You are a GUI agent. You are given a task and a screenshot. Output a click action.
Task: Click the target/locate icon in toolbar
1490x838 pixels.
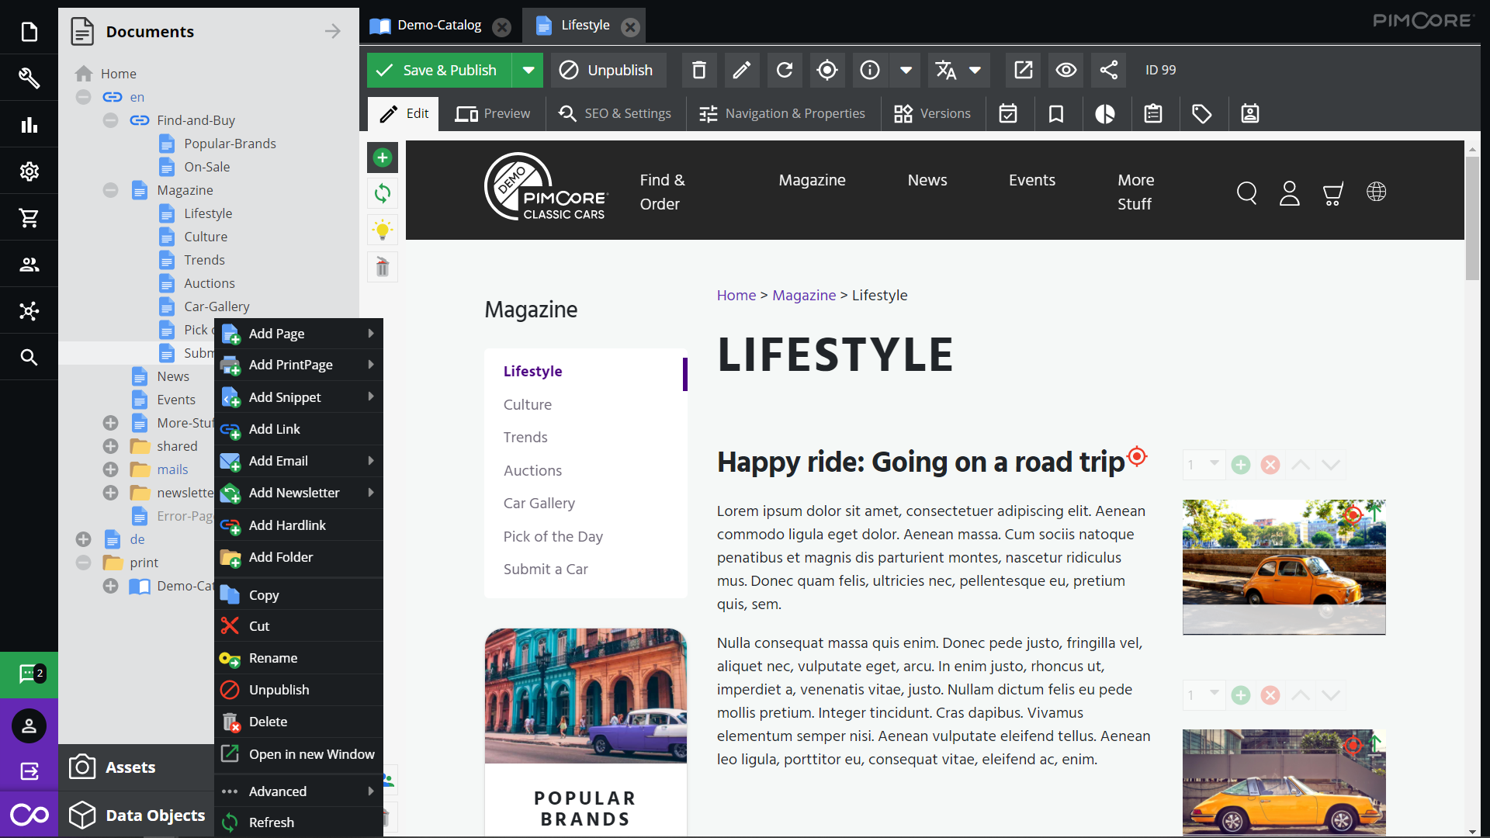(x=826, y=70)
